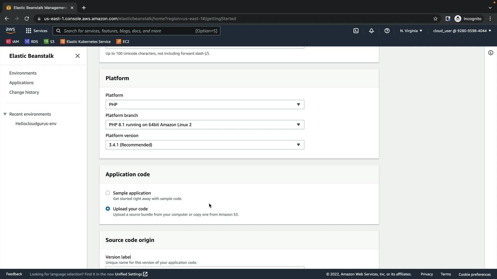Open the S3 shortcut in favorites bar
The image size is (497, 279).
click(49, 42)
